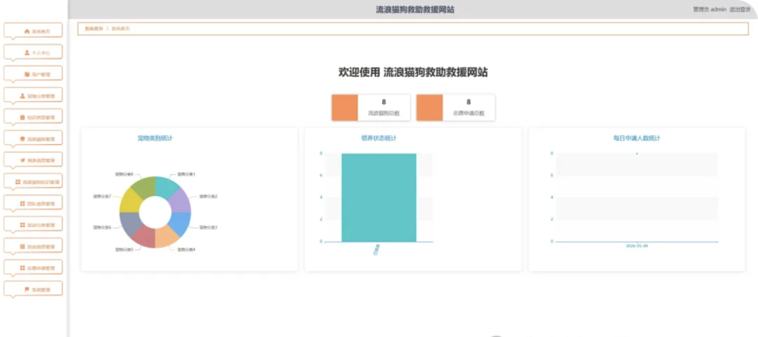This screenshot has height=337, width=758.
Task: Click the 领养状态统计 chart title
Action: pos(379,138)
